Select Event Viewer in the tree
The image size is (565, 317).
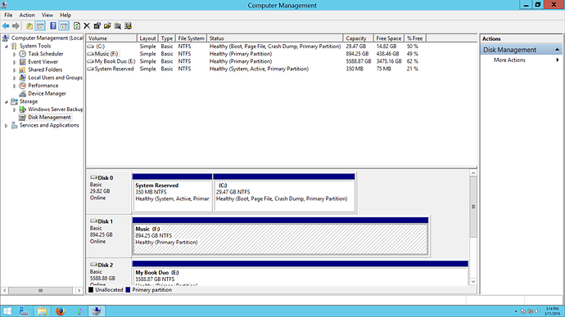[43, 62]
